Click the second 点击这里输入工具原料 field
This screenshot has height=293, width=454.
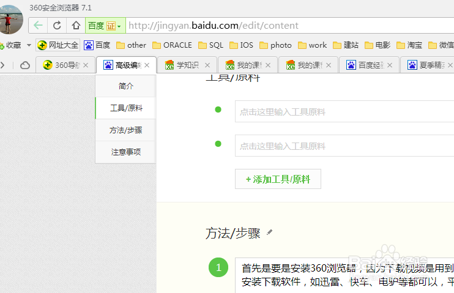(x=344, y=146)
